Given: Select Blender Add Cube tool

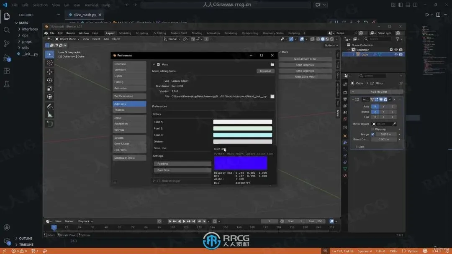Looking at the screenshot, I should (49, 124).
